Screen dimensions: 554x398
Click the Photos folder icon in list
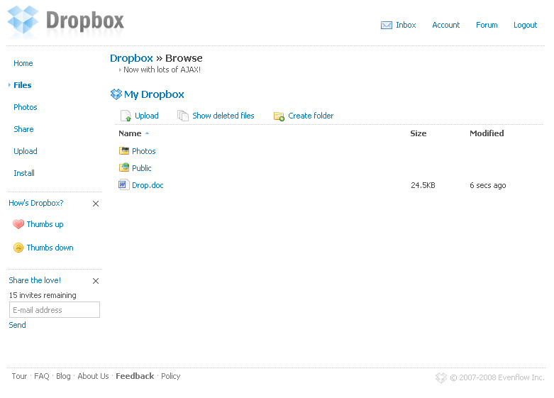(x=124, y=151)
